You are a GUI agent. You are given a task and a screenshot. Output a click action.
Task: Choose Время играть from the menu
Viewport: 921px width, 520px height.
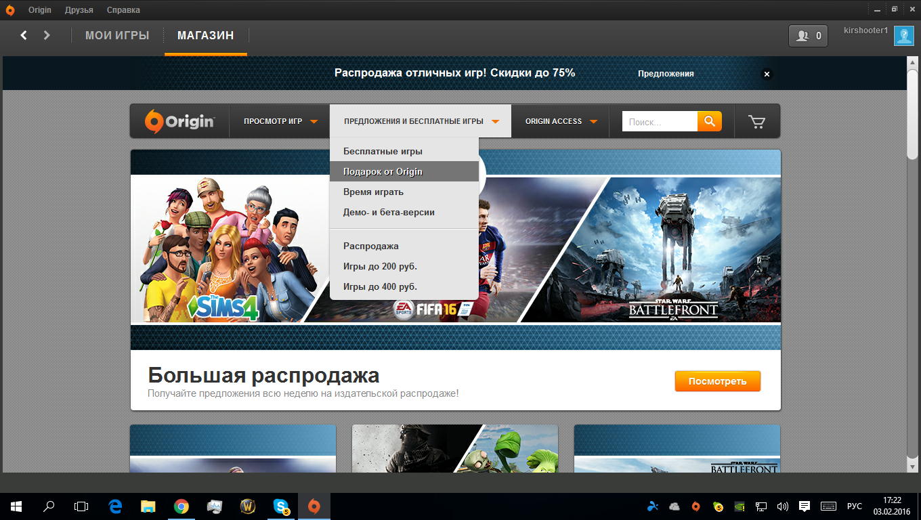(404, 192)
